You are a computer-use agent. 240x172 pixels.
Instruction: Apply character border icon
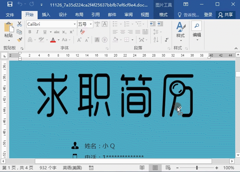[105, 24]
